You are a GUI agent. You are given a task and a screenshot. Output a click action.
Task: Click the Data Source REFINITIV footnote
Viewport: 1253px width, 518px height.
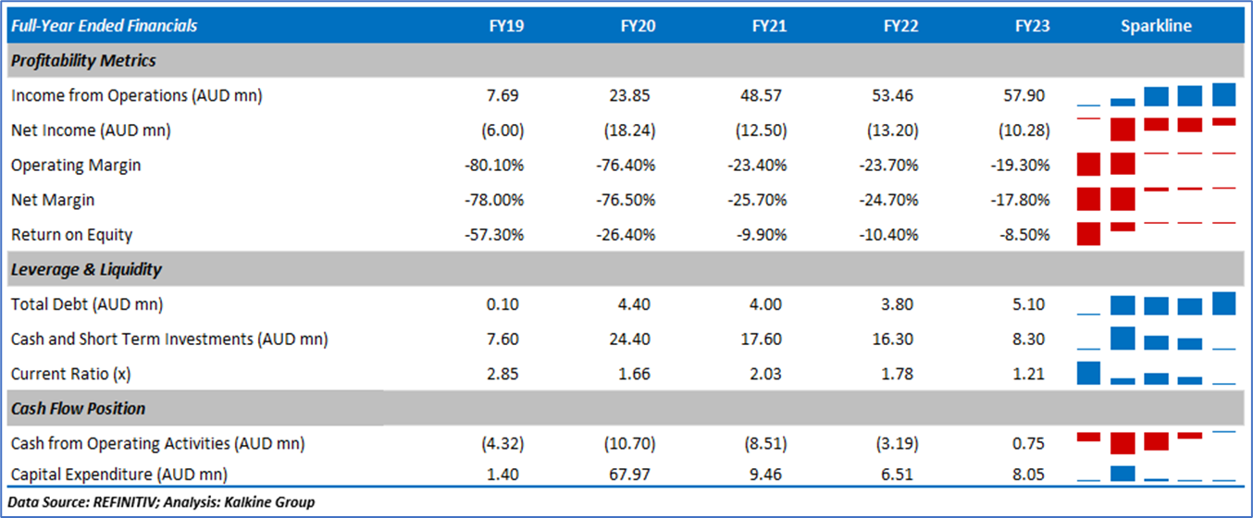point(162,502)
